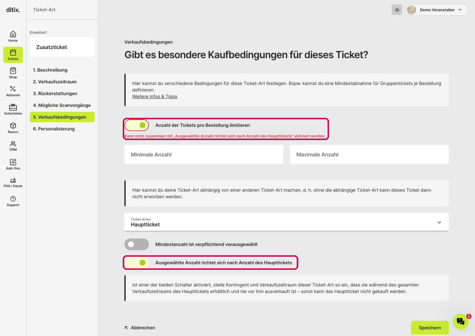This screenshot has height=336, width=475.
Task: Enable Mindestanzahl ist verpflichtend vorausgewählt switch
Action: coord(137,244)
